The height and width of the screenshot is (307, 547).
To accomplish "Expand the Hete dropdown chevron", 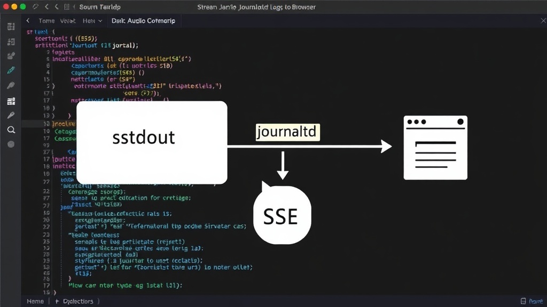I will (x=100, y=21).
